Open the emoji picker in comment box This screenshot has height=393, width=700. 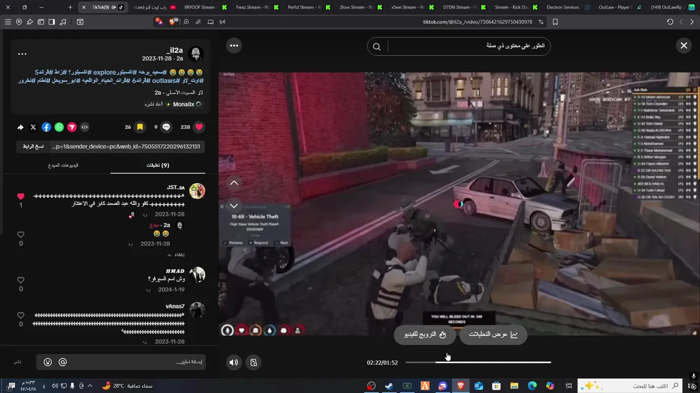(x=48, y=362)
